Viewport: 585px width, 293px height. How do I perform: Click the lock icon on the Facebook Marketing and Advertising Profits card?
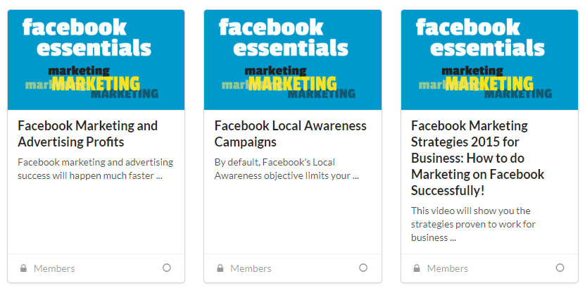click(23, 268)
